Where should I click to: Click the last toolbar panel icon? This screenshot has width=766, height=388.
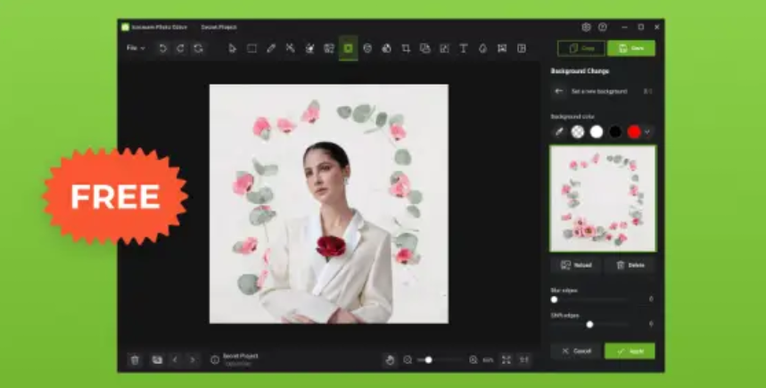(x=522, y=48)
